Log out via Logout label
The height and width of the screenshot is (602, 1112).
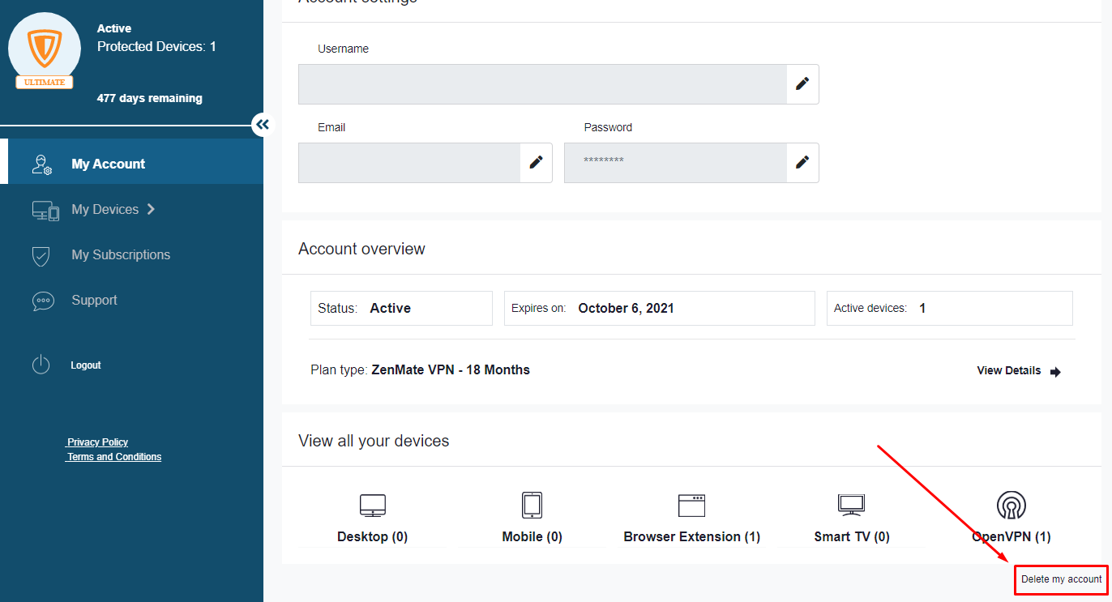pos(86,365)
